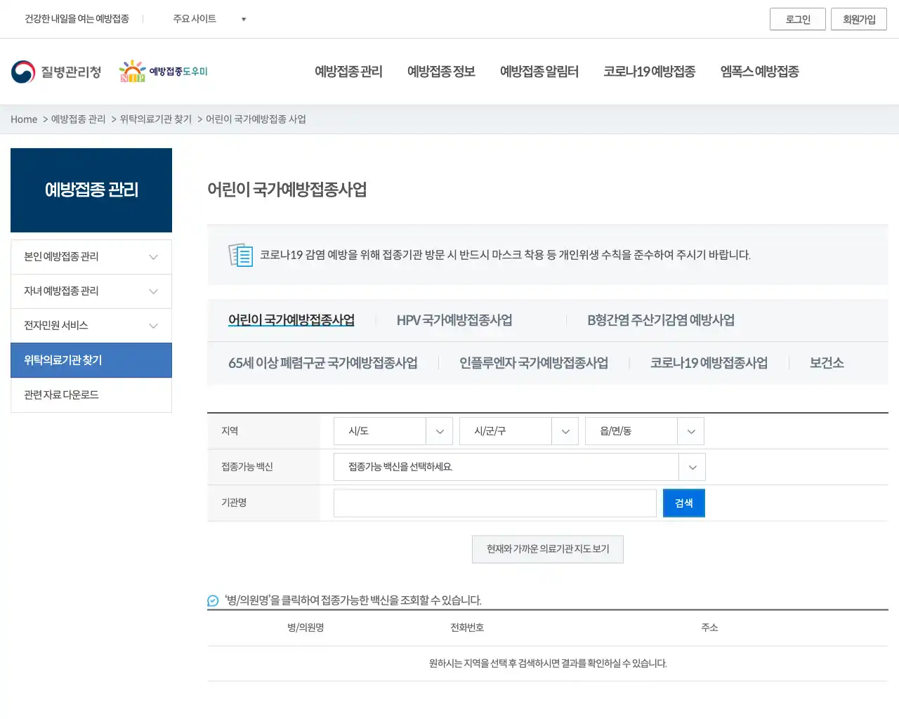Expand the 전자민원 서비스 sidebar section

pyautogui.click(x=91, y=325)
